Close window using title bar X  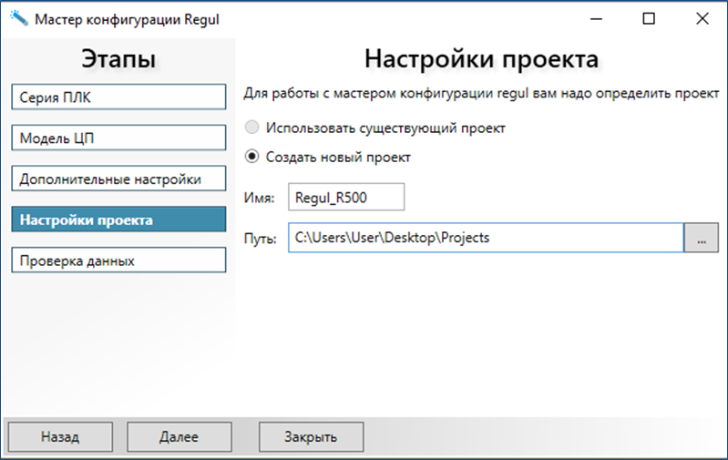pos(702,19)
